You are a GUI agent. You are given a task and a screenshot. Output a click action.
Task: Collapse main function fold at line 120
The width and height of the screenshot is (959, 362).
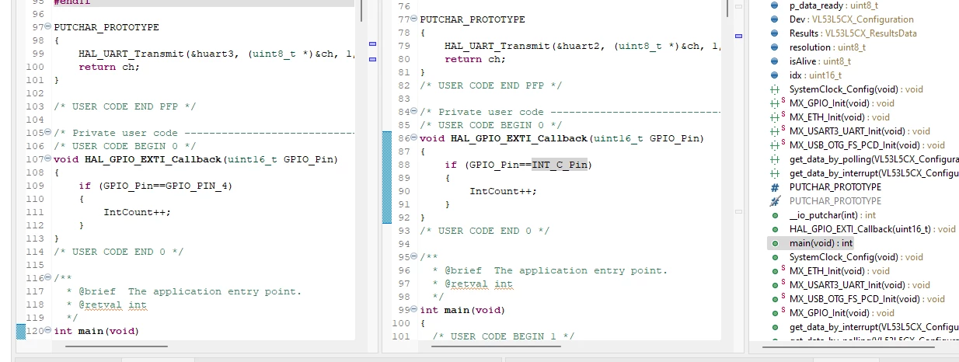(48, 331)
